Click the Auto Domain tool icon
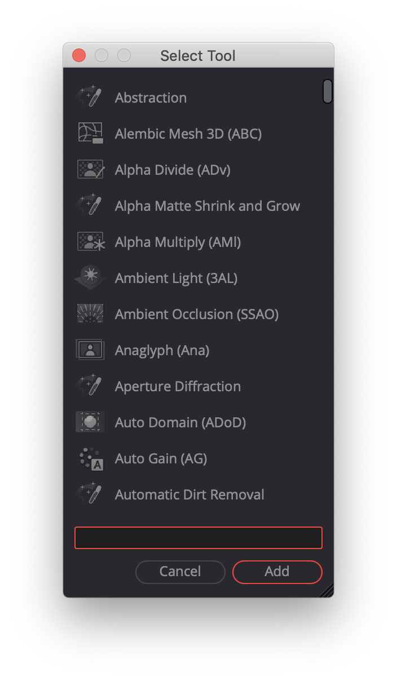The image size is (397, 681). pos(90,422)
